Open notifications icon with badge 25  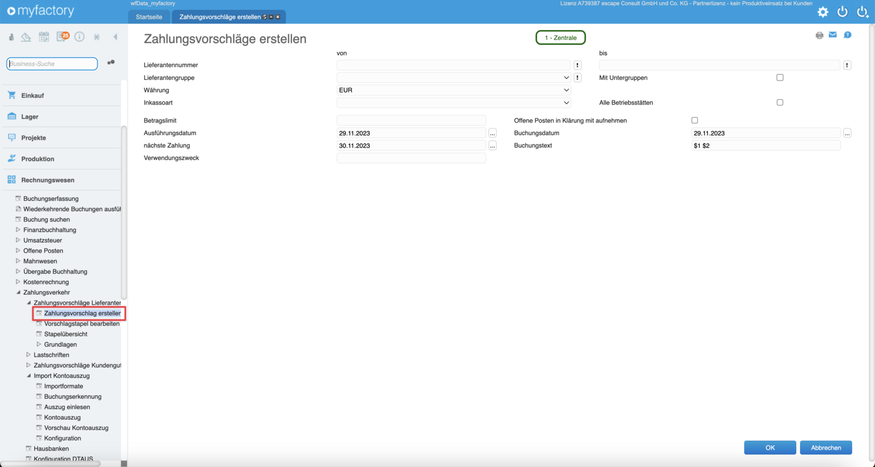point(62,37)
